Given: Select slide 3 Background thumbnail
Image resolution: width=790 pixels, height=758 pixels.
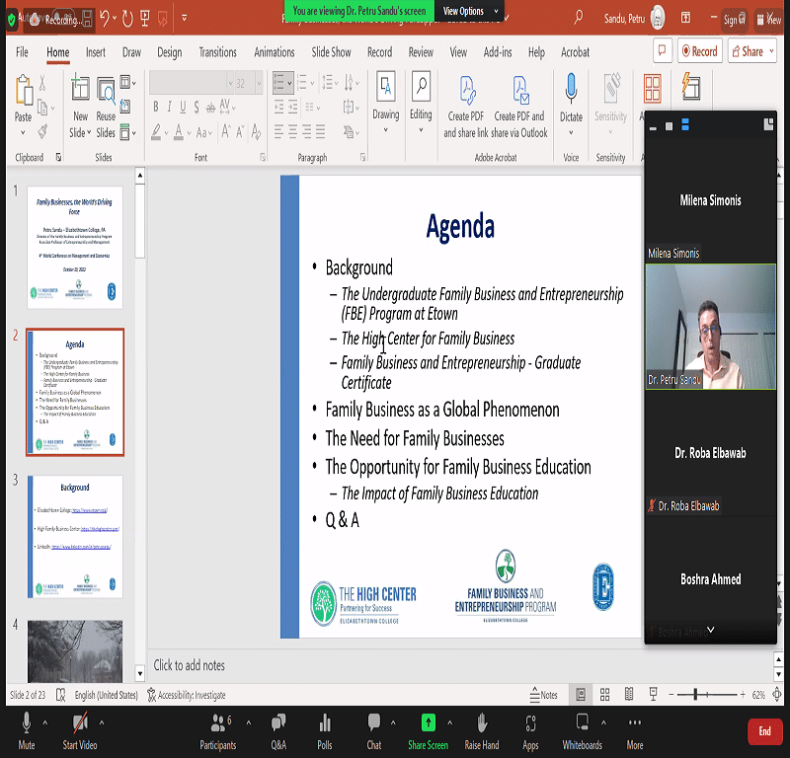Looking at the screenshot, I should [75, 536].
